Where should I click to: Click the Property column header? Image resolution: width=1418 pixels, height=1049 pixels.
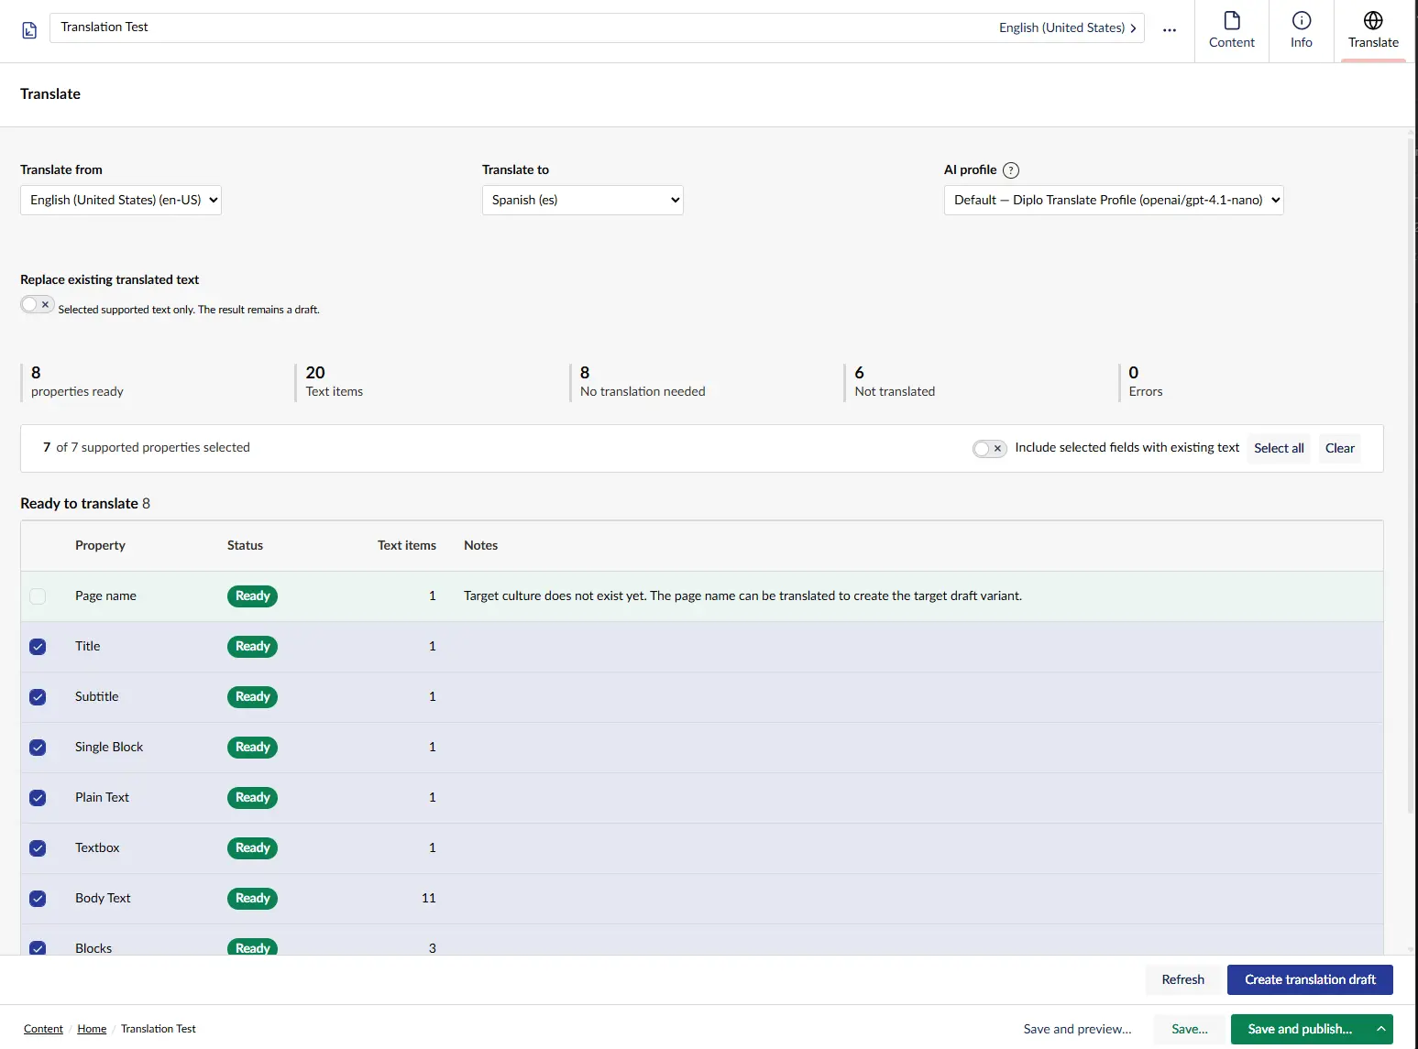(x=100, y=545)
